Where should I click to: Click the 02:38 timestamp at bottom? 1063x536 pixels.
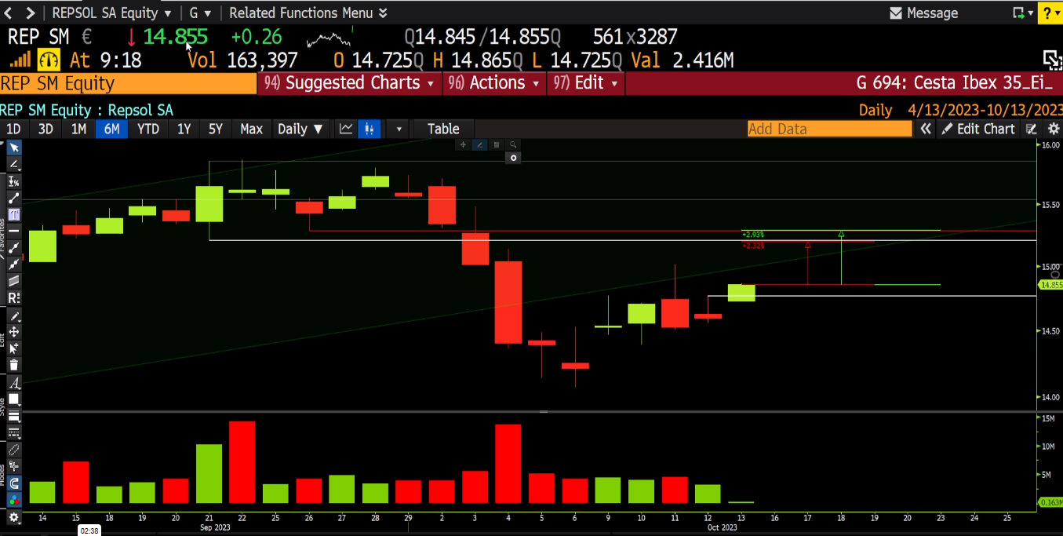[90, 531]
